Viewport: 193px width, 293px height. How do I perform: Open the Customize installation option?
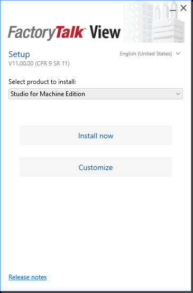pos(96,167)
